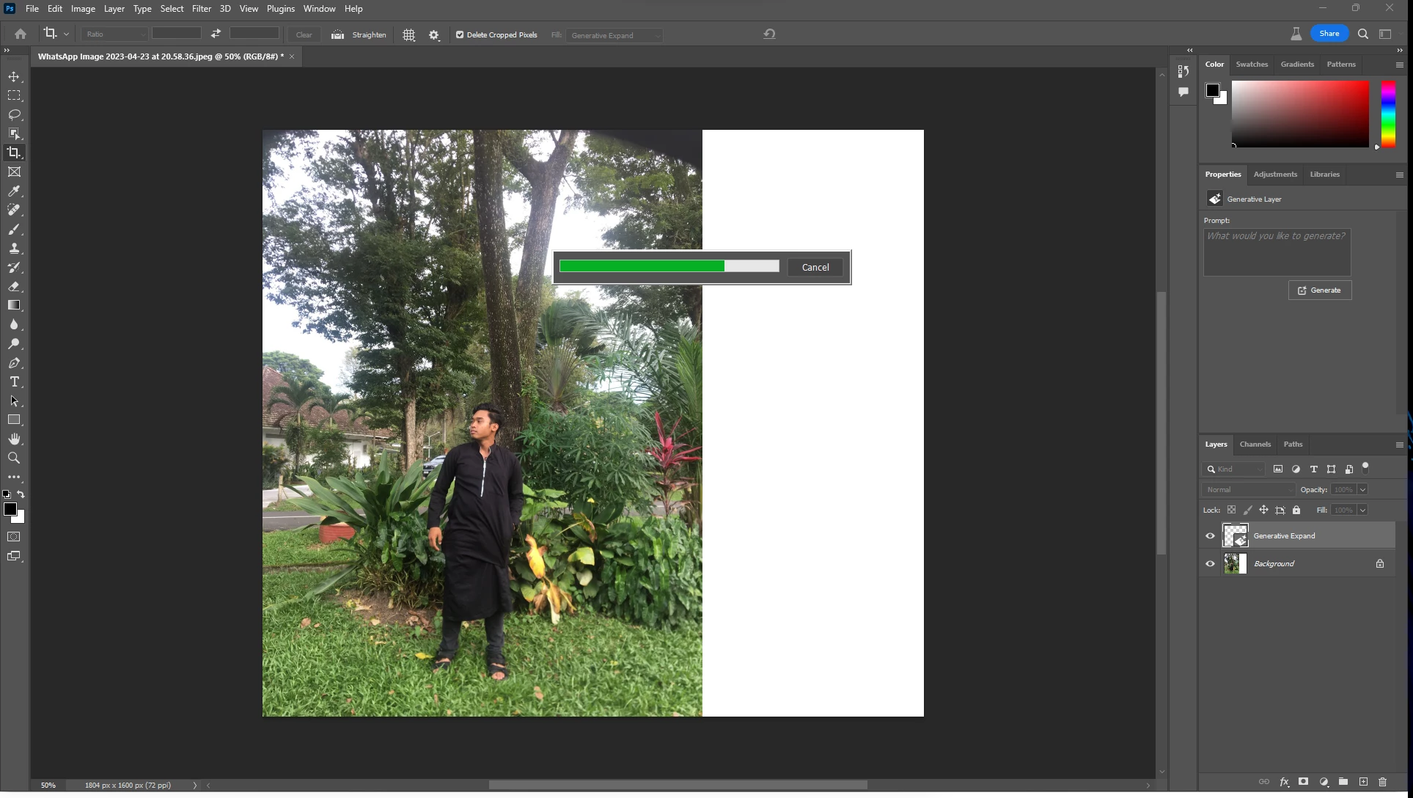Cancel the generation progress
1413x798 pixels.
[815, 267]
